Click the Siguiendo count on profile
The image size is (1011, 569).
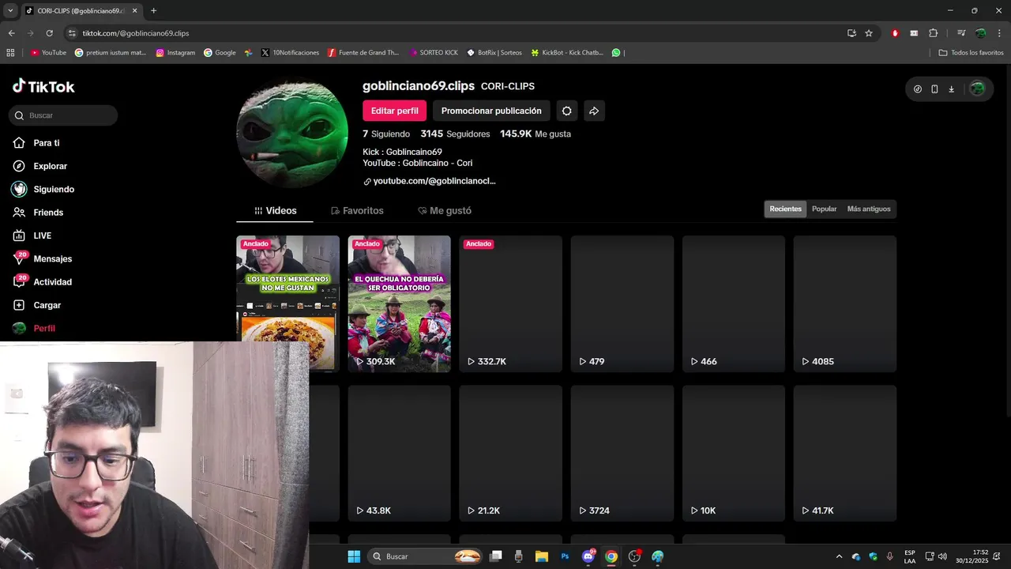tap(386, 134)
